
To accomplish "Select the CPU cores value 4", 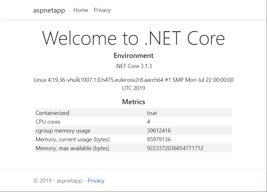I will click(149, 122).
